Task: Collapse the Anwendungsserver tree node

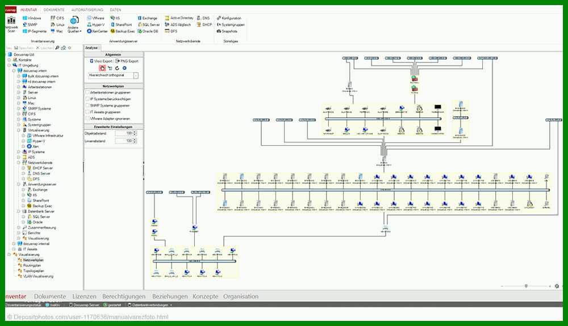Action: click(19, 184)
